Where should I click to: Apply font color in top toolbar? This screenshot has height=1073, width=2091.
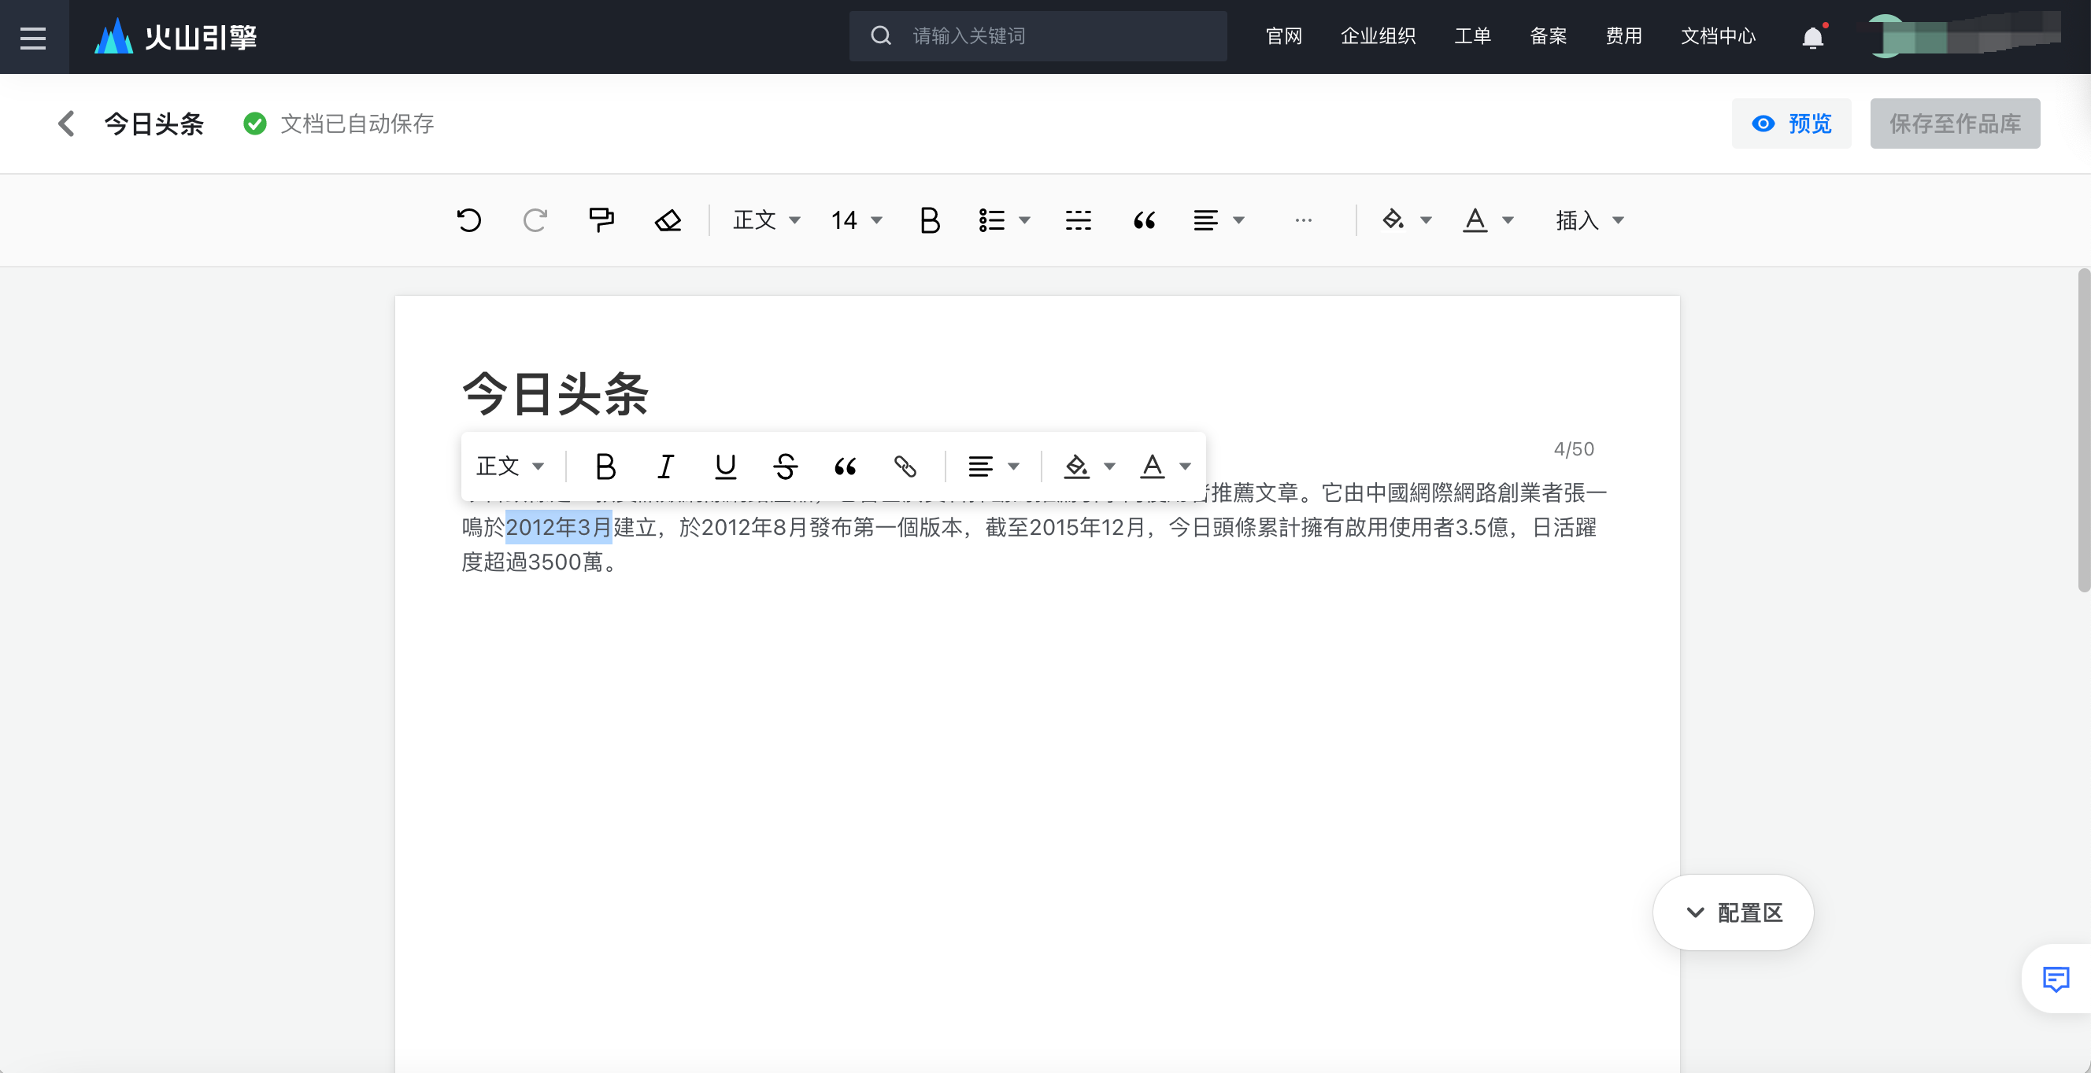tap(1475, 219)
